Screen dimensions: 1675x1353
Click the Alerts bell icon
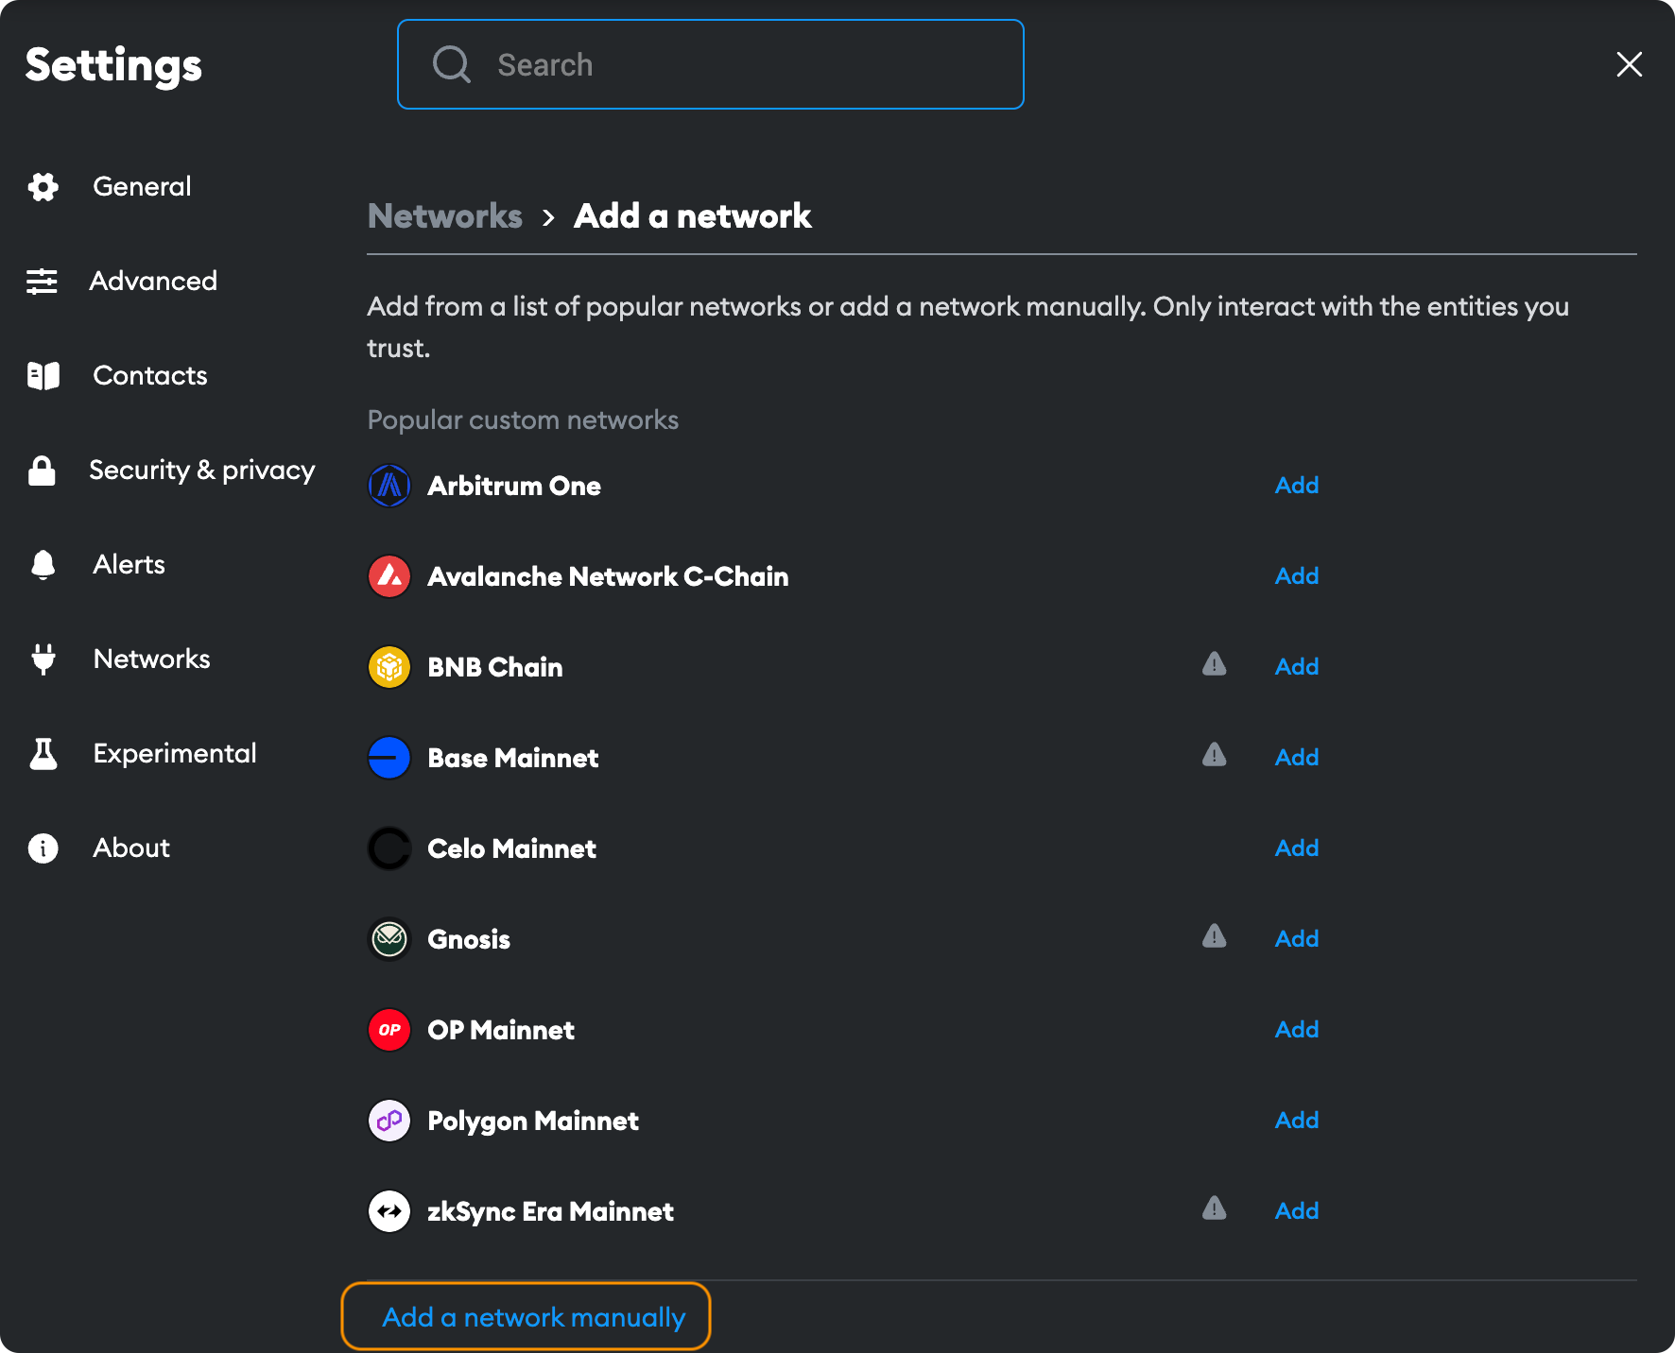(x=43, y=565)
